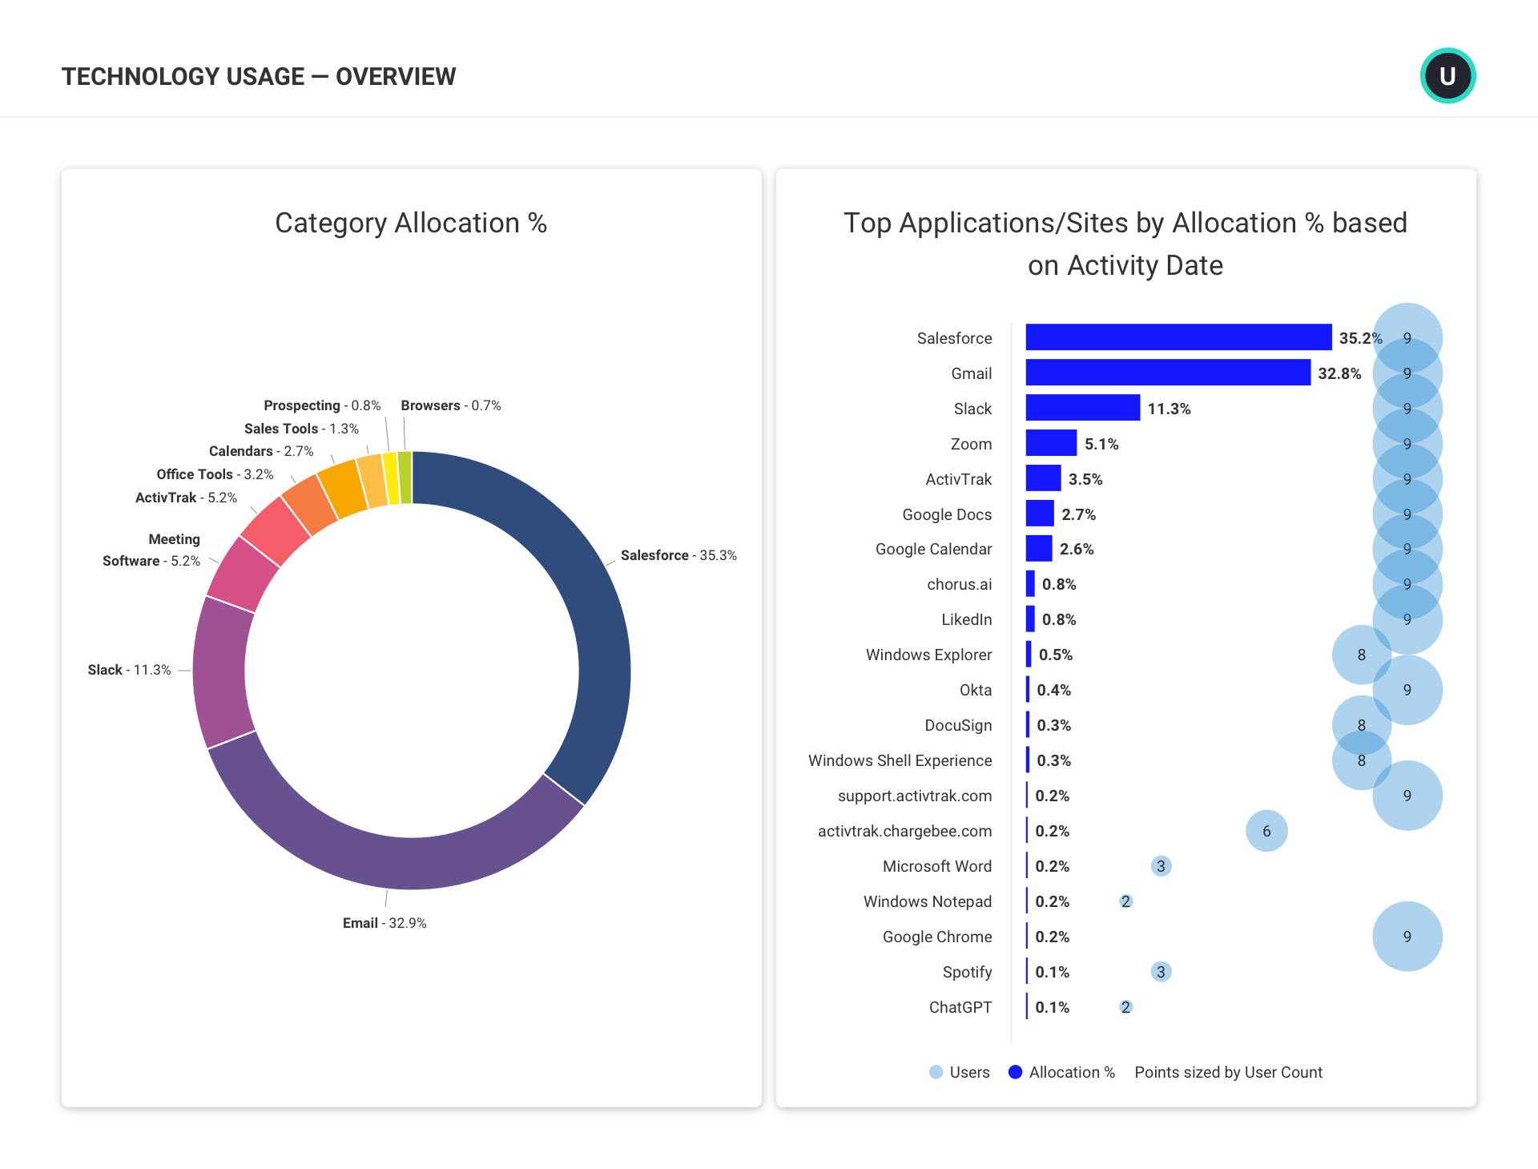
Task: Select the Slack donut segment
Action: pyautogui.click(x=219, y=673)
